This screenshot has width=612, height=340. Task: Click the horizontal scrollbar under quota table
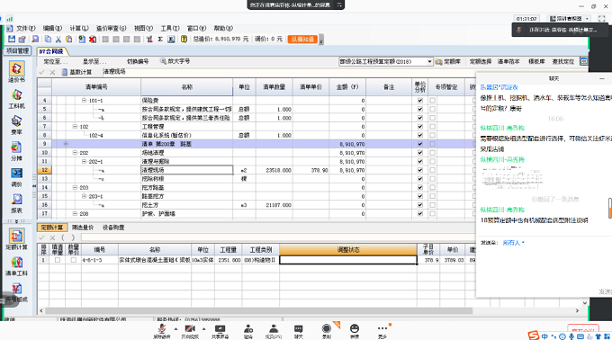[259, 310]
